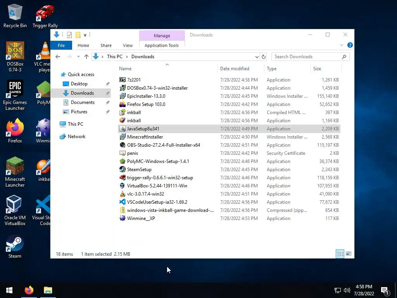Sort files by the Type column header

point(287,69)
